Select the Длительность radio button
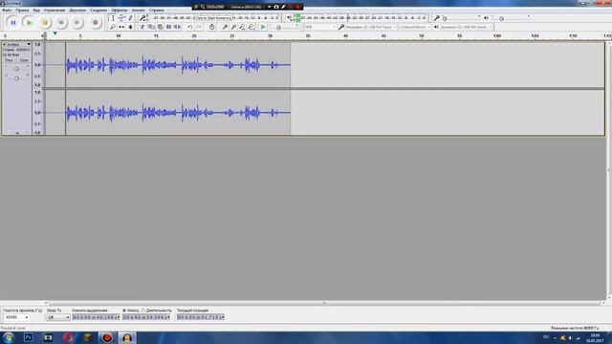Viewport: 612px width, 344px height. coord(143,311)
